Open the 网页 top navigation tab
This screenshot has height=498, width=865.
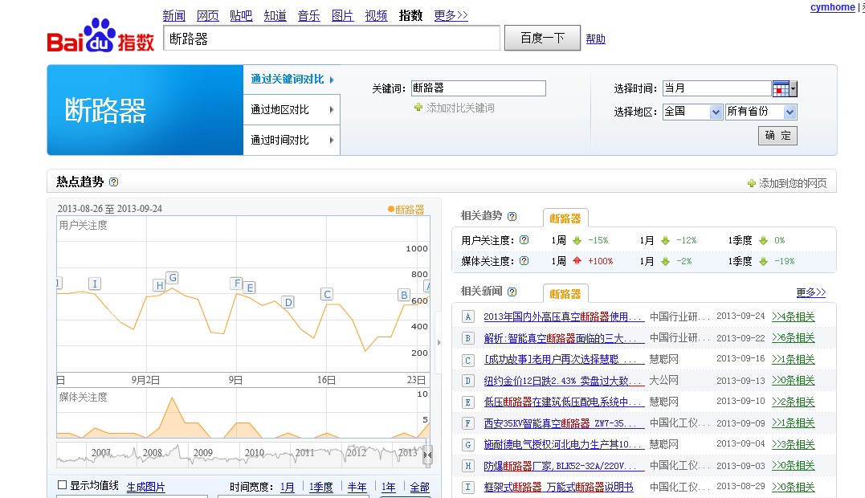click(207, 15)
